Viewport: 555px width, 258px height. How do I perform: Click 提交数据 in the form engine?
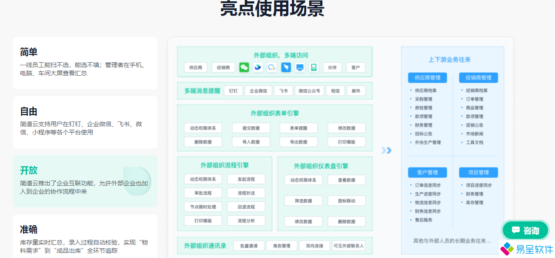tap(251, 128)
